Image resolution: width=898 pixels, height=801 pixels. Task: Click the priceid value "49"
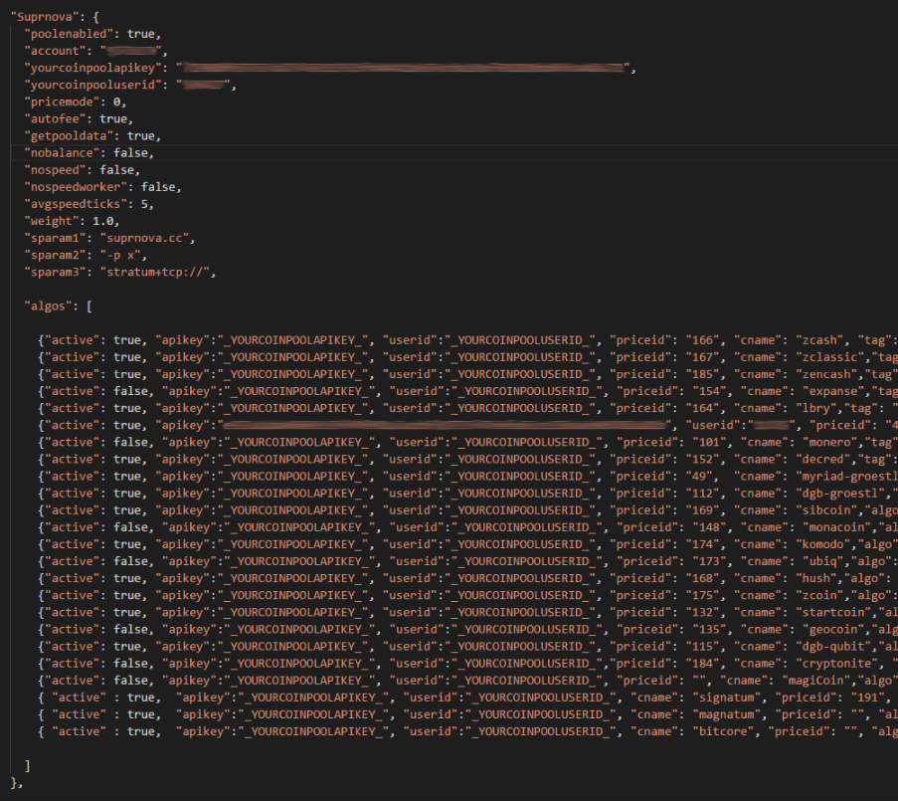[x=699, y=477]
